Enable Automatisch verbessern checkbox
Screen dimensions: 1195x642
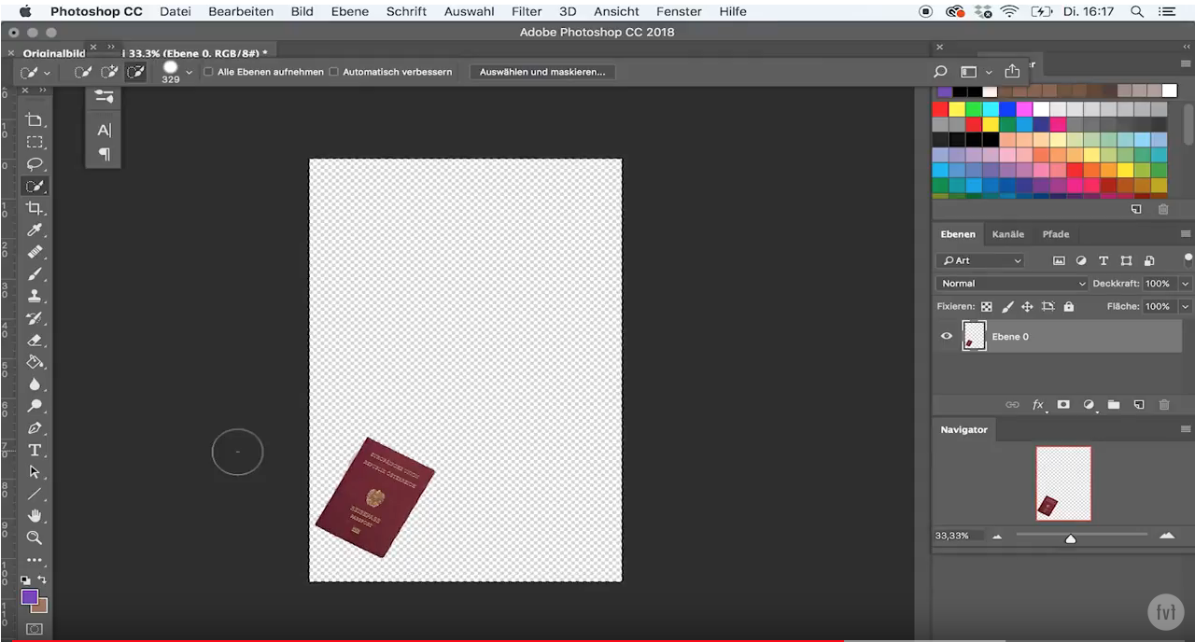click(333, 72)
